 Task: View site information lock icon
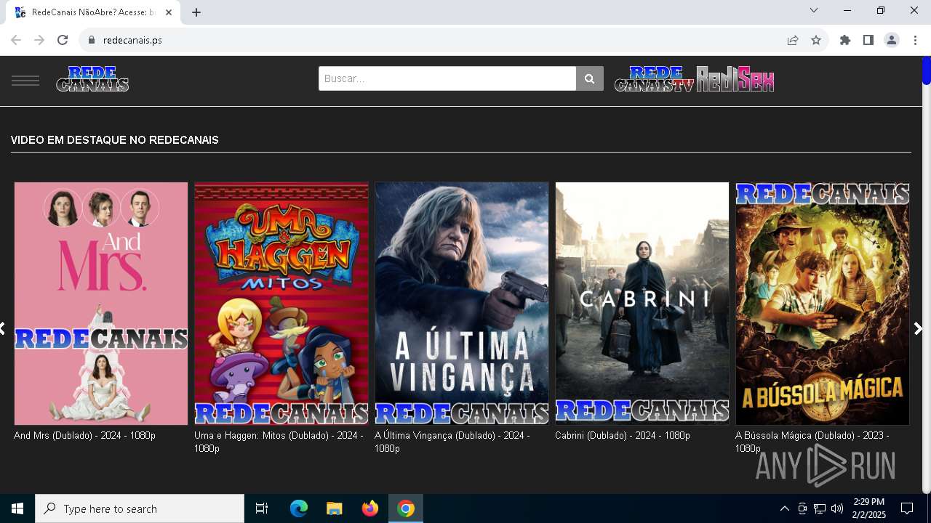[x=91, y=40]
